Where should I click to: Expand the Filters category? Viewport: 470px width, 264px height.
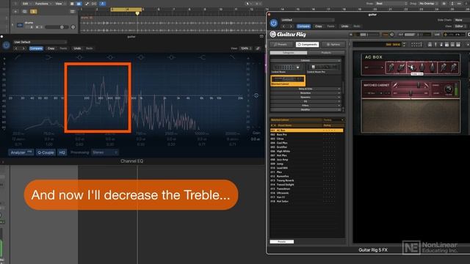click(x=305, y=106)
